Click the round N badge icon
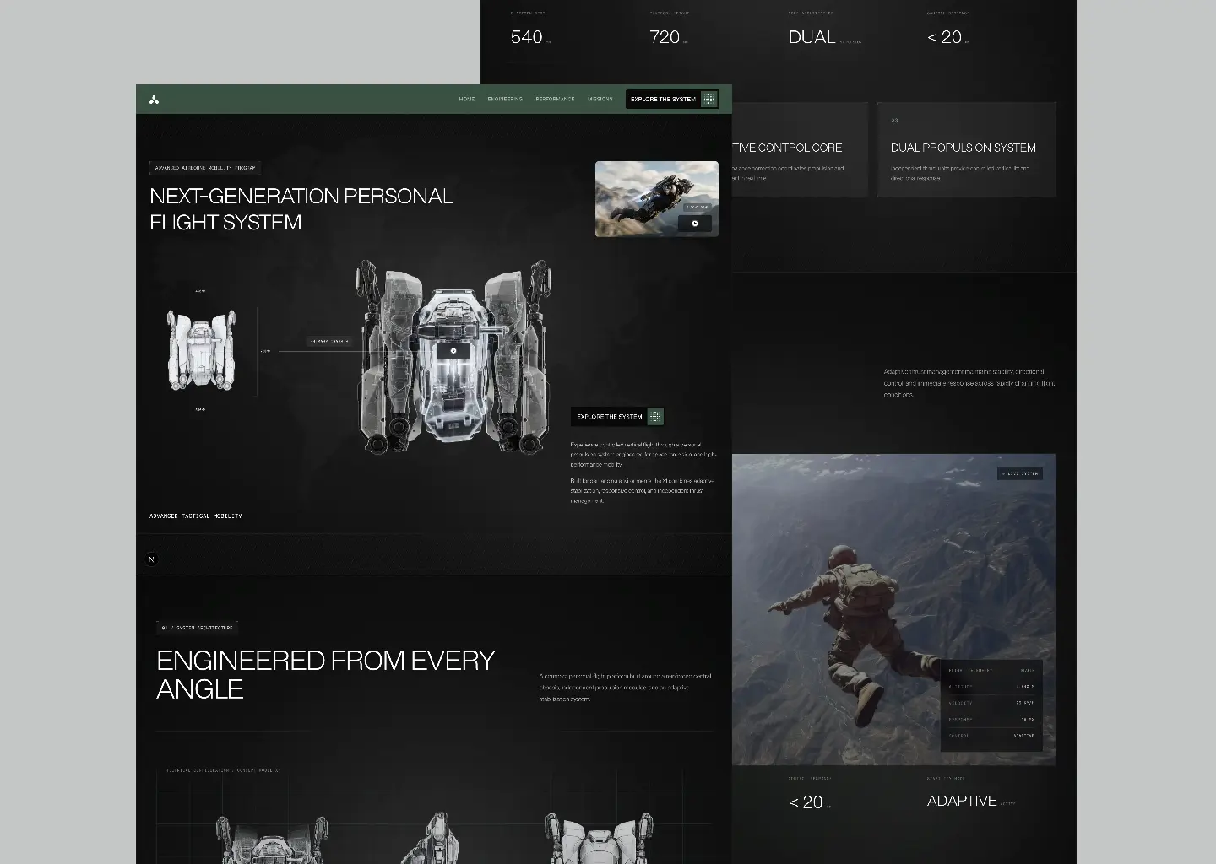 [152, 559]
